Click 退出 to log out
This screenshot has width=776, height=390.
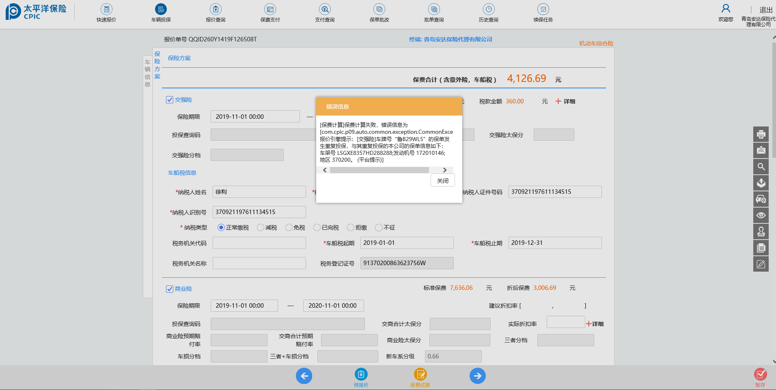pos(766,10)
